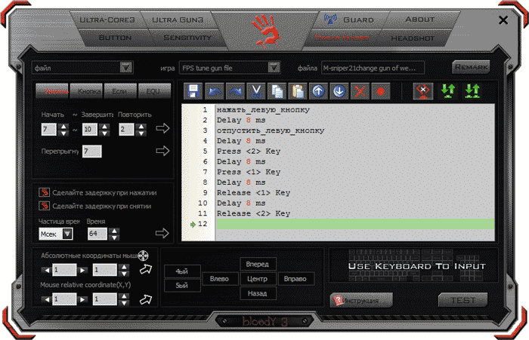The image size is (529, 340).
Task: Click the 4ый mouse button
Action: 182,271
